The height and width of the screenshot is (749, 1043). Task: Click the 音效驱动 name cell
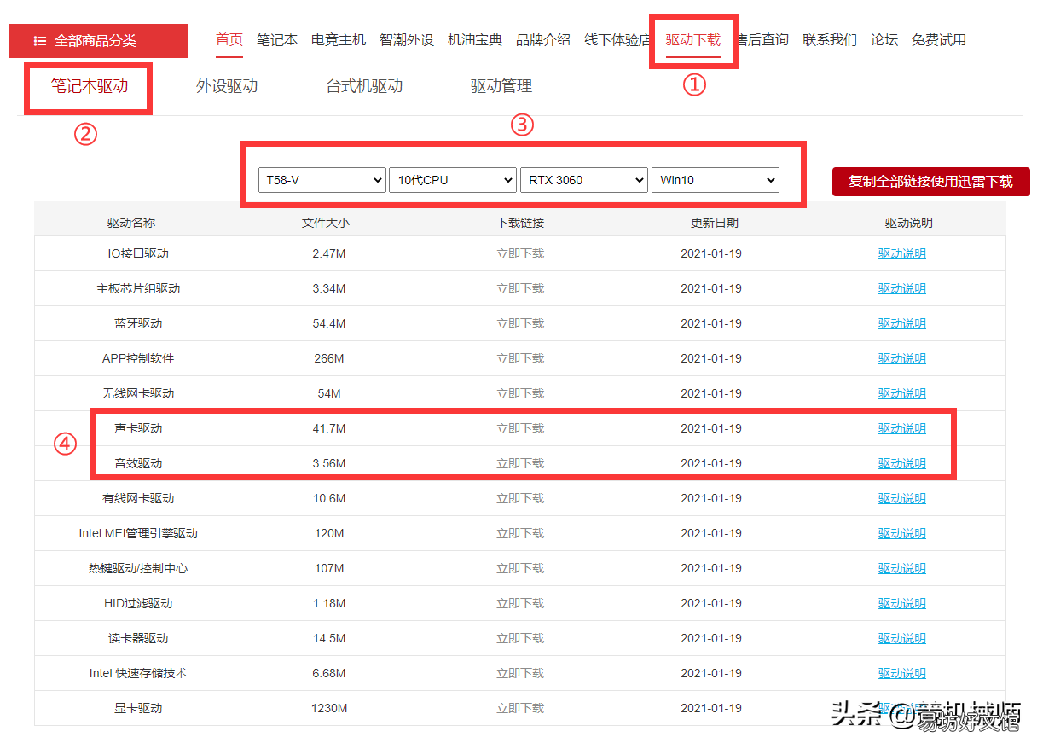[138, 463]
